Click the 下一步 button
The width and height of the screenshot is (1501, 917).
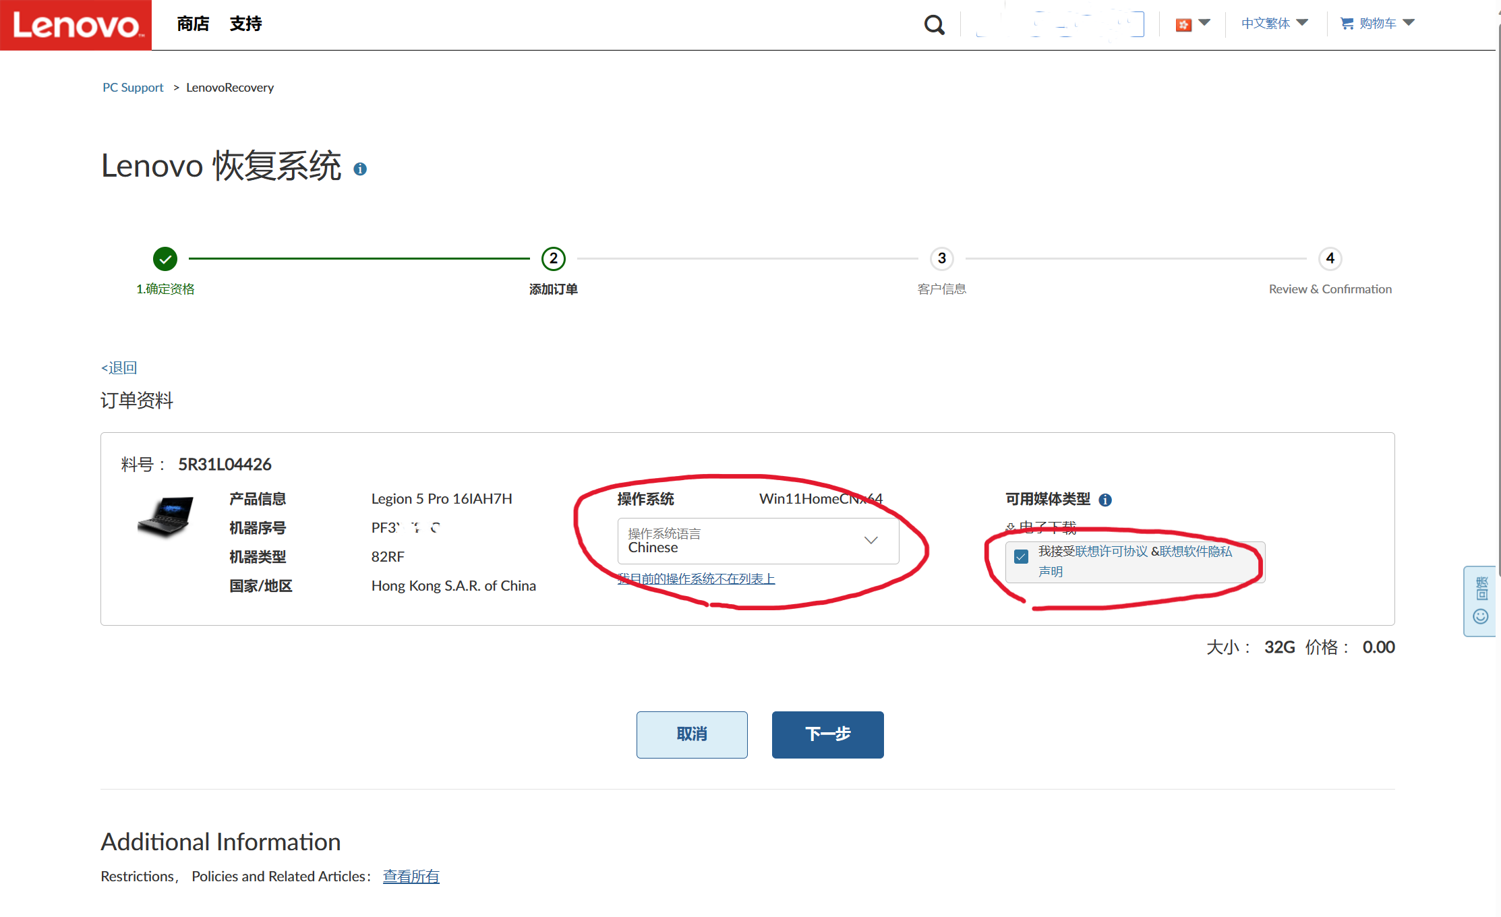827,734
